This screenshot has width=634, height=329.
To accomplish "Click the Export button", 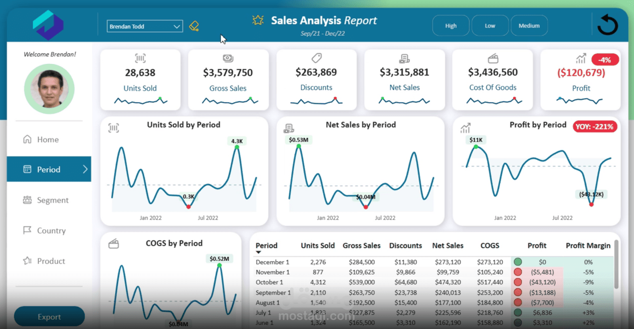I will tap(49, 316).
